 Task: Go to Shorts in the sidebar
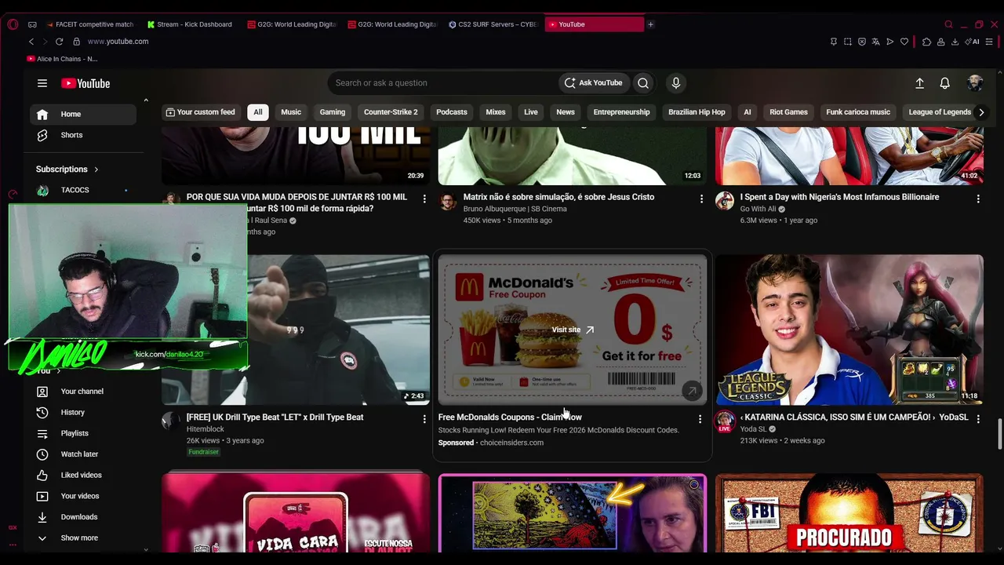tap(83, 135)
